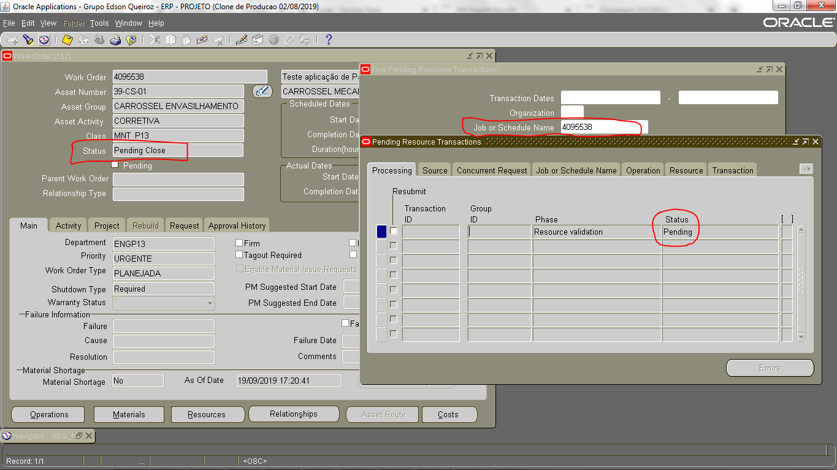
Task: Attach a document with the paperclip icon
Action: tap(289, 39)
